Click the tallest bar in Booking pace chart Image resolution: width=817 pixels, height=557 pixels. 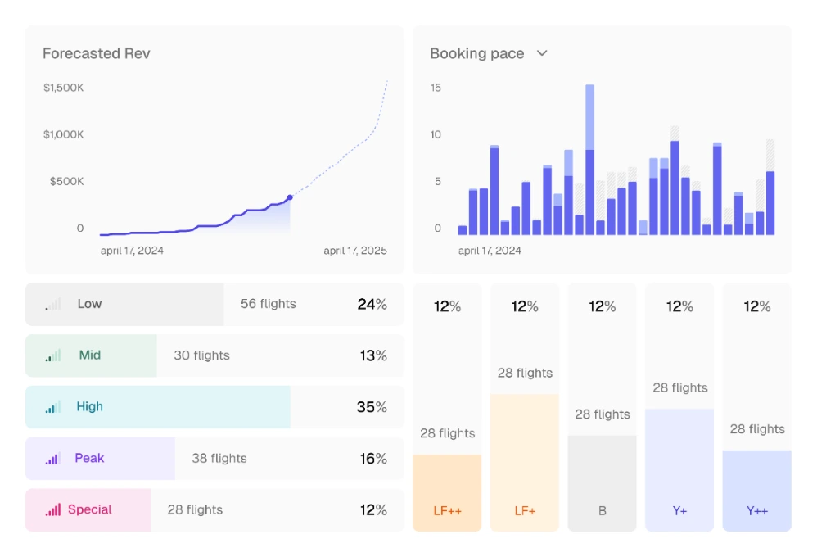[x=589, y=160]
